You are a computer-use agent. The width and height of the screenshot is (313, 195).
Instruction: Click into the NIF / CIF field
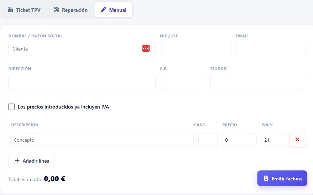pyautogui.click(x=195, y=49)
